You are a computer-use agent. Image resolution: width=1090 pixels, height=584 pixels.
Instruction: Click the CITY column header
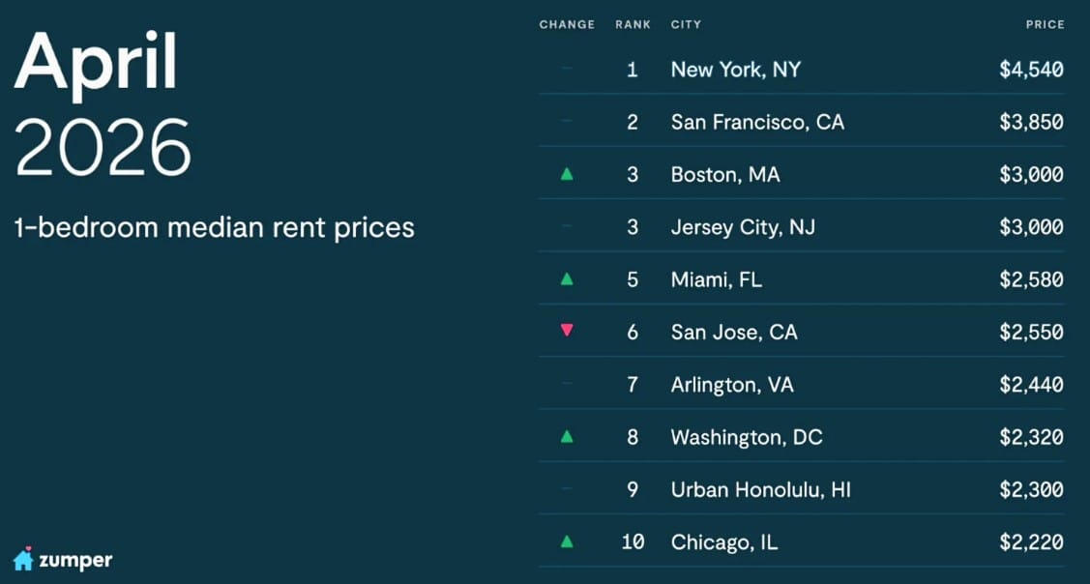coord(686,24)
